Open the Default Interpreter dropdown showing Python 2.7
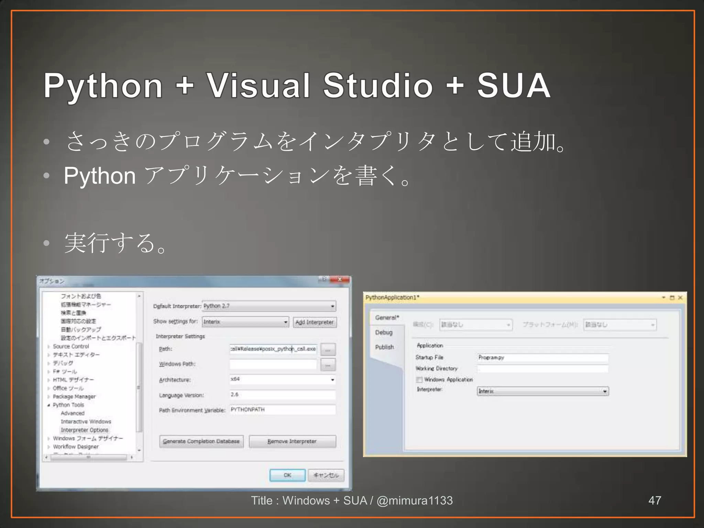Viewport: 704px width, 528px height. coord(269,306)
